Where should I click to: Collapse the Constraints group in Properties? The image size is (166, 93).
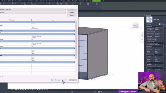tap(164, 27)
